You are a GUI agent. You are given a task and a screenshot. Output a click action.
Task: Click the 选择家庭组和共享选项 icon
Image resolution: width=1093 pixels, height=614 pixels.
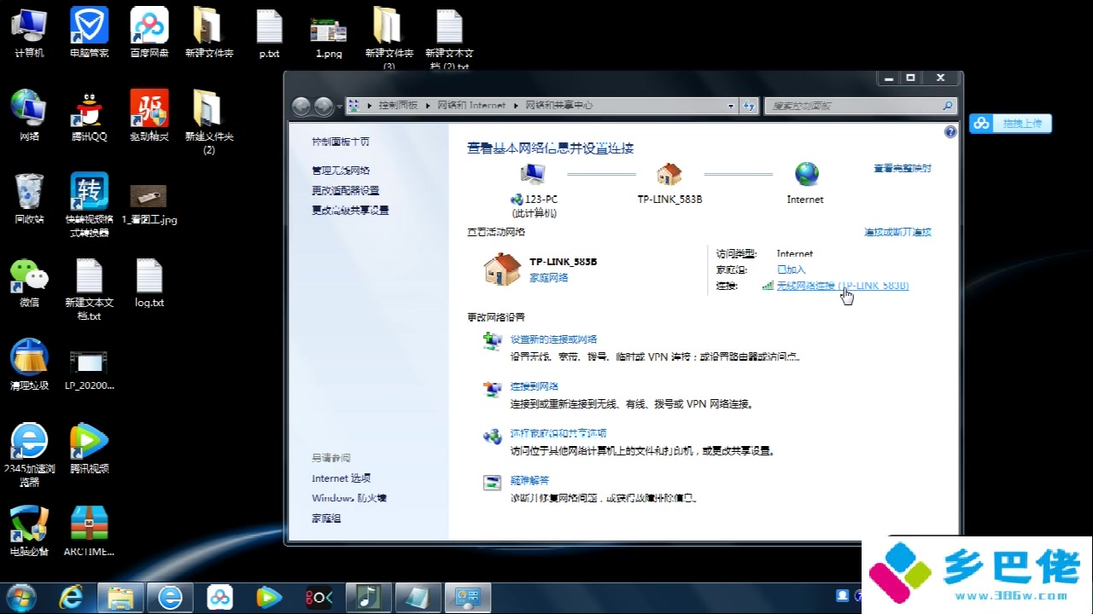point(492,435)
